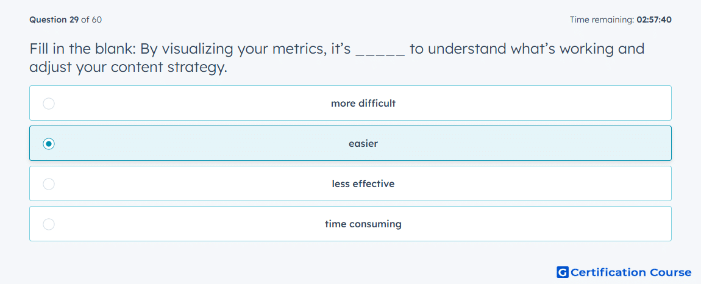
Task: Click the 'of 60' question total
Action: [x=91, y=20]
